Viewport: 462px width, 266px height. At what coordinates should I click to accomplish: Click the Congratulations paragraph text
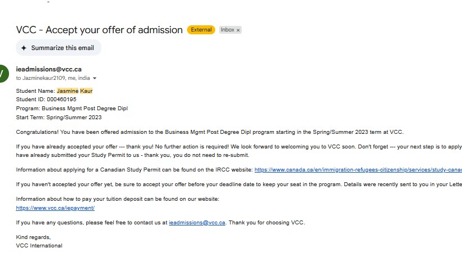(210, 132)
